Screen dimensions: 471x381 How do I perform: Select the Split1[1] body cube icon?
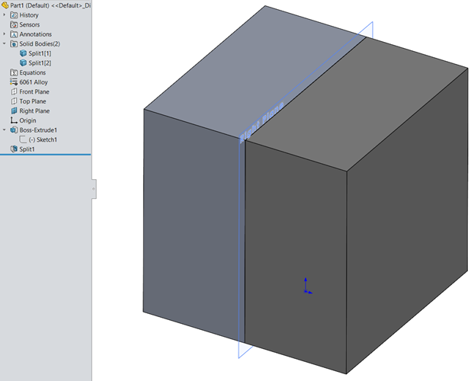point(23,53)
